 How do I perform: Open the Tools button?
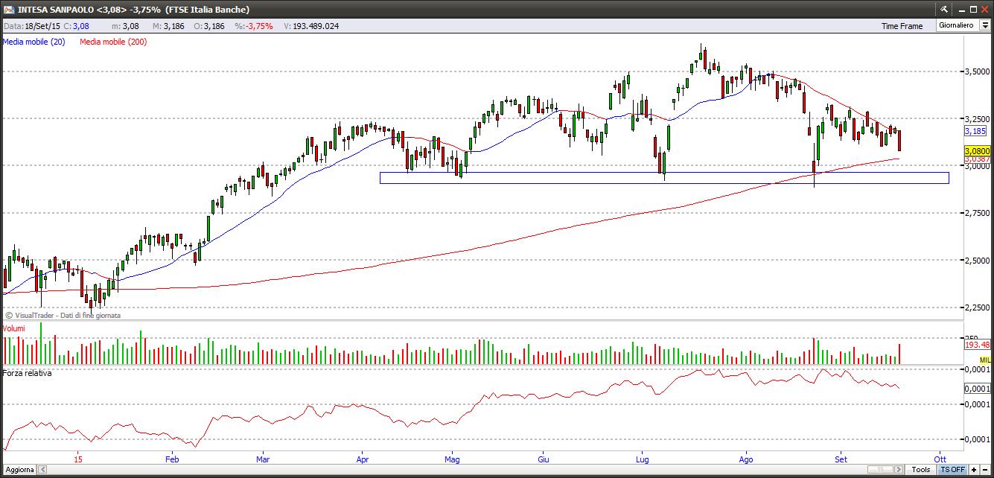pos(921,469)
